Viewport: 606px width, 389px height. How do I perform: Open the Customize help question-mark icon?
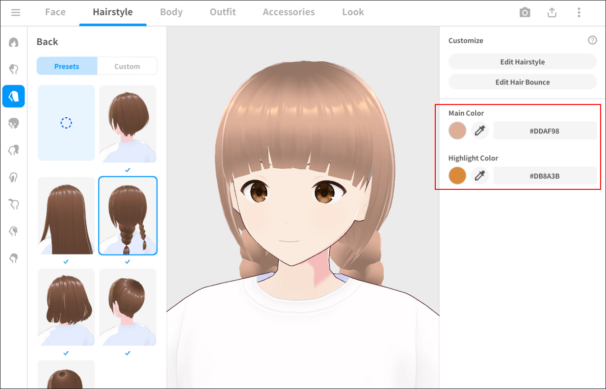592,40
